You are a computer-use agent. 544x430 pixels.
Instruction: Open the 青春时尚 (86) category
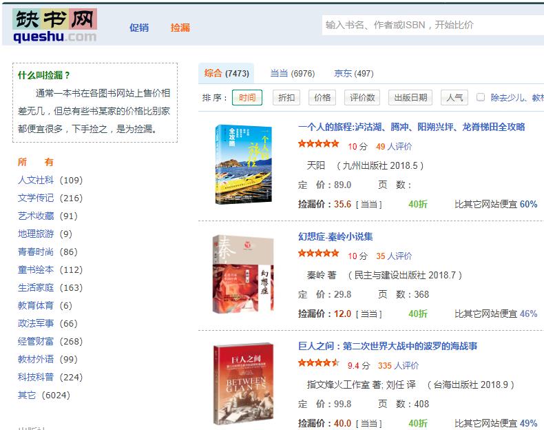tap(48, 252)
